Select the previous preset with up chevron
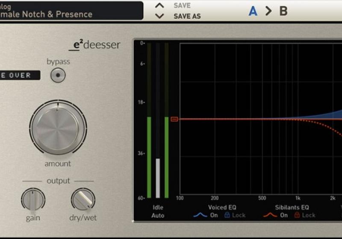Screen dimensions: 342x239 click(x=159, y=6)
